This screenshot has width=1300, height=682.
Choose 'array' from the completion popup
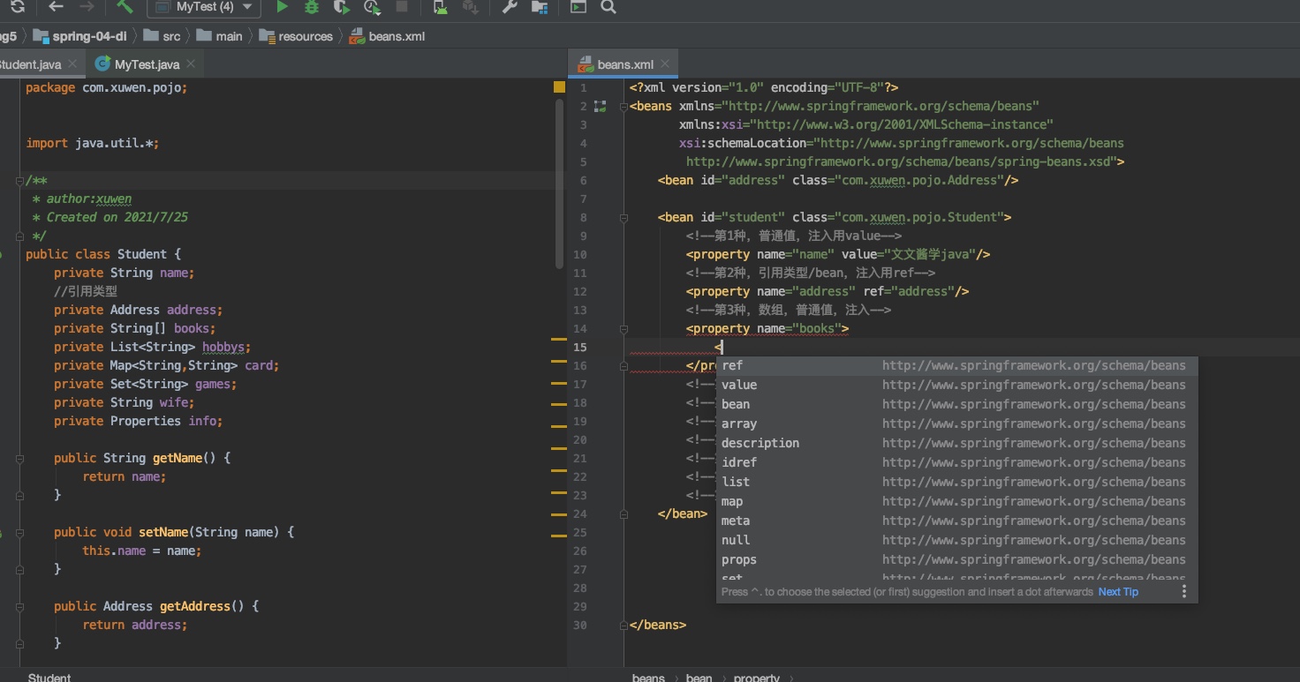(739, 423)
